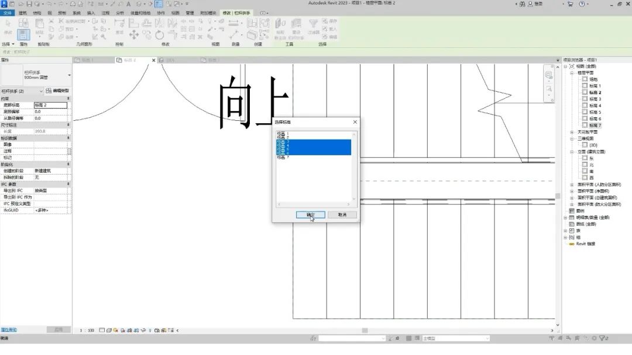Open the 属性帮助 link
Image resolution: width=632 pixels, height=355 pixels.
(8, 330)
